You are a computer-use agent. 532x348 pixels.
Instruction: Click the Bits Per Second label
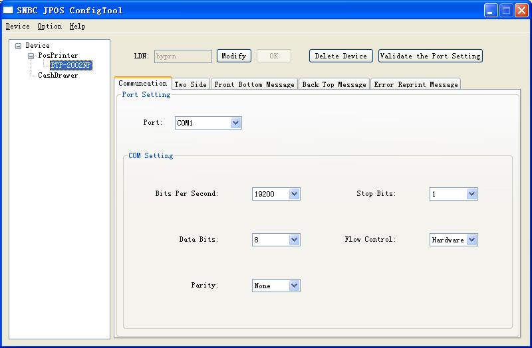coord(187,193)
